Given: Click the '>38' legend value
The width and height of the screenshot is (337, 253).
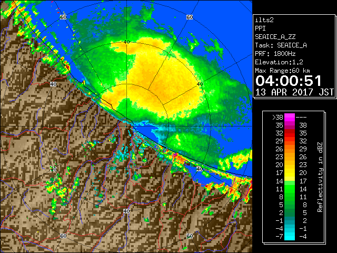Looking at the screenshot, I should click(277, 118).
